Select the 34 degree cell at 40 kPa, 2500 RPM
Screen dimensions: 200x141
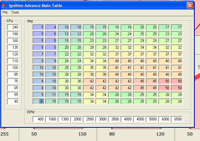(89, 101)
